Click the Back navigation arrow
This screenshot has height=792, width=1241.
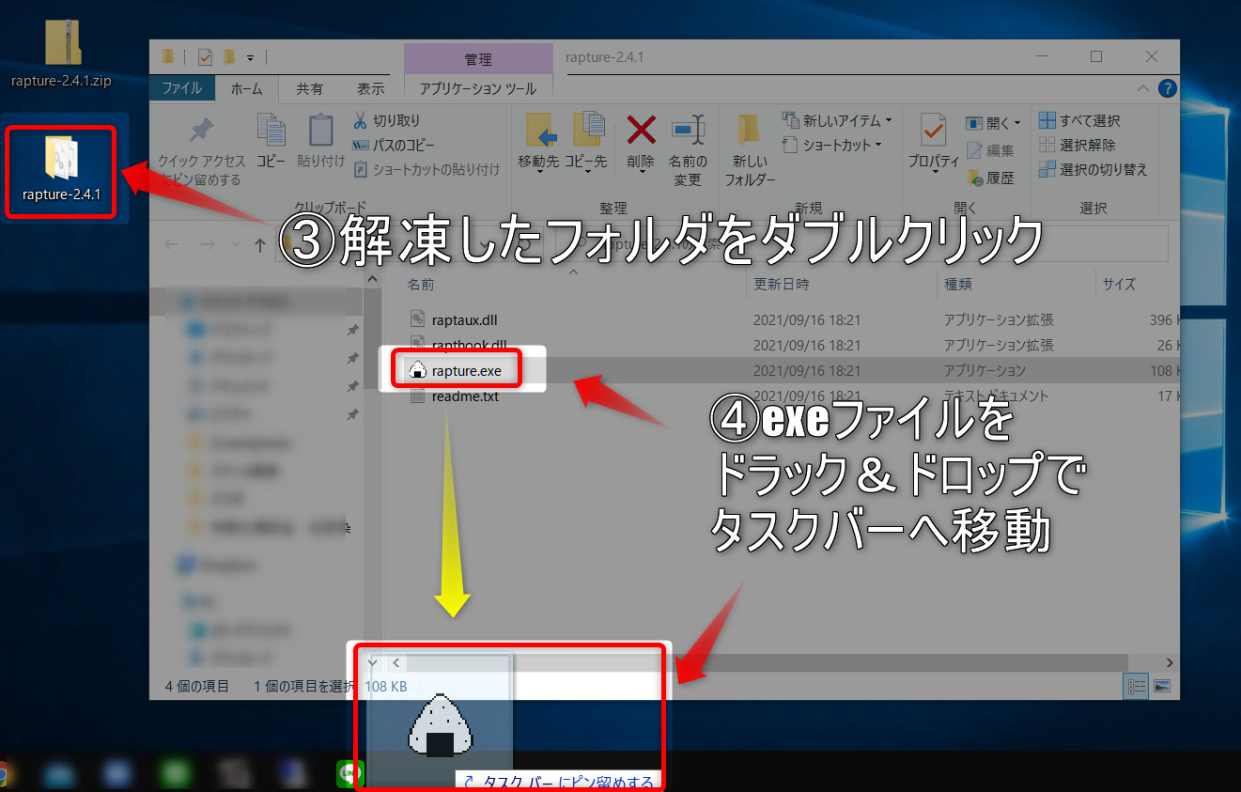(x=171, y=244)
